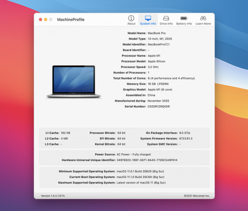Click the Kernel Bitrate 64 bit value
Image resolution: width=248 pixels, height=211 pixels.
[121, 144]
